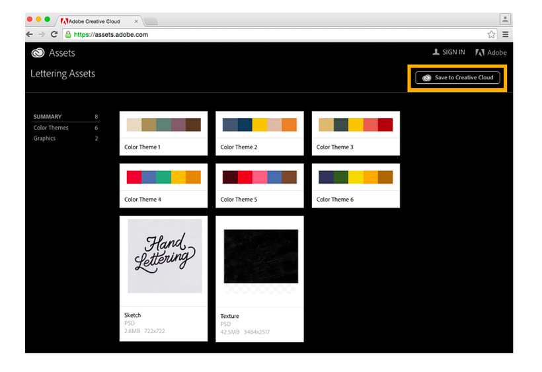Click the Chrome user profile icon
The width and height of the screenshot is (542, 372).
click(505, 20)
